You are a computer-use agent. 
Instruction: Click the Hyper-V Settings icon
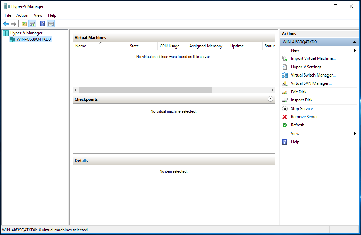(285, 67)
